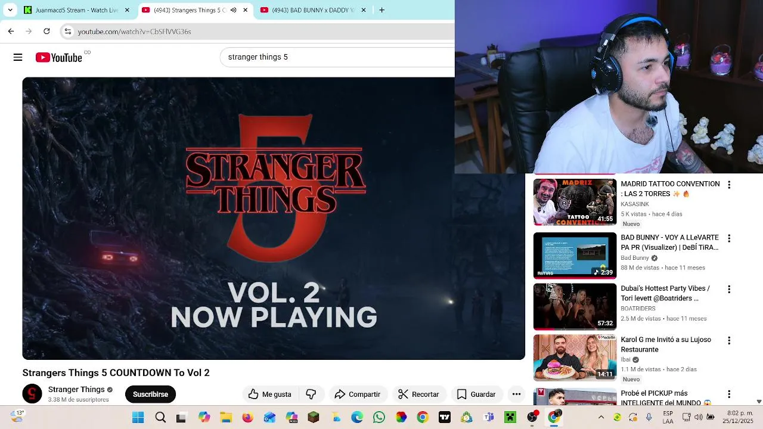The height and width of the screenshot is (429, 763).
Task: Open Probé el PICKUP más INTELIGENTE title
Action: point(666,398)
